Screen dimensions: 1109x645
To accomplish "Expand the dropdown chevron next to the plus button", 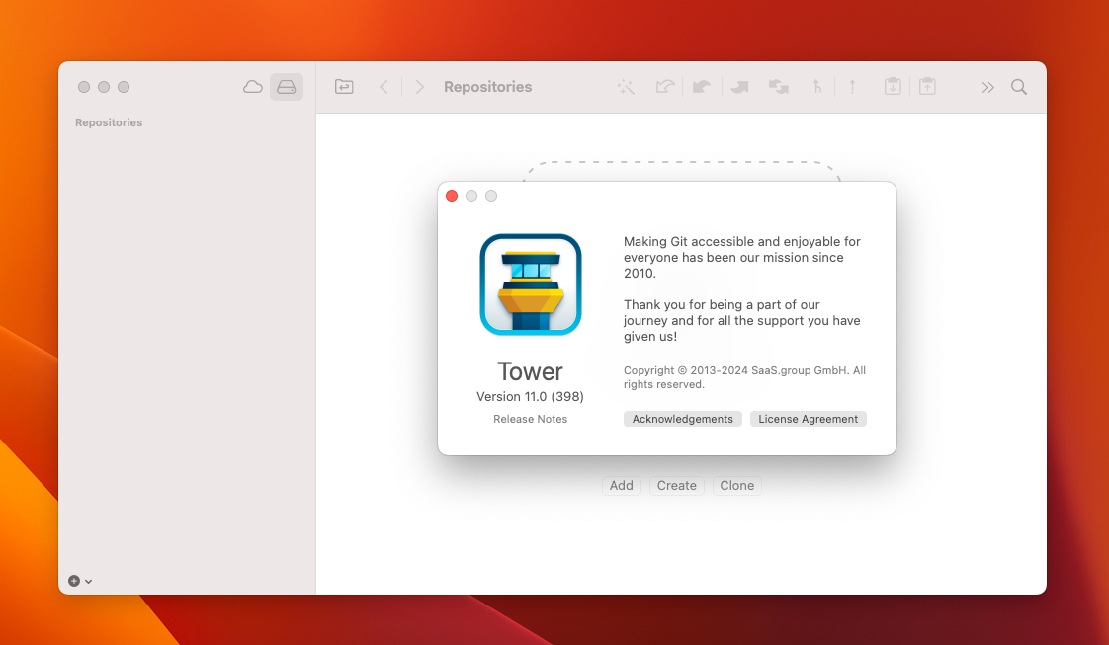I will 87,581.
